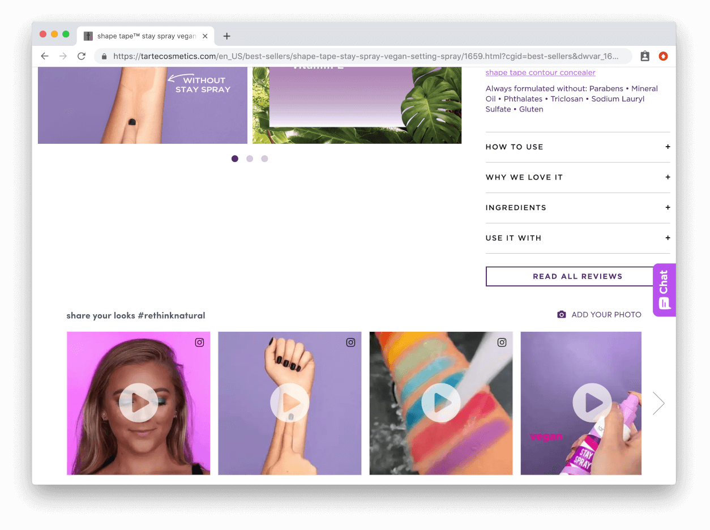Click Instagram icon on the fist photo
The width and height of the screenshot is (710, 530).
pyautogui.click(x=351, y=343)
